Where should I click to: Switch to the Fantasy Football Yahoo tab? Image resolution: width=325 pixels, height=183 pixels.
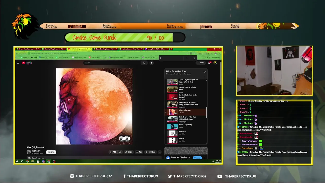point(156,49)
